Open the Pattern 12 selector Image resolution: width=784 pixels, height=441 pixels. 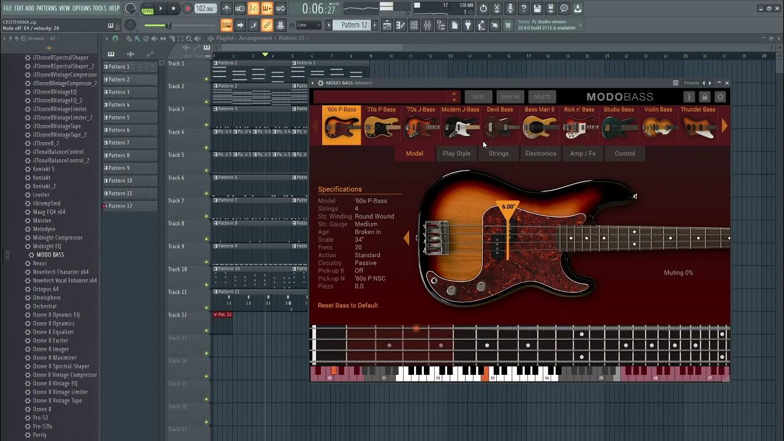pyautogui.click(x=355, y=25)
